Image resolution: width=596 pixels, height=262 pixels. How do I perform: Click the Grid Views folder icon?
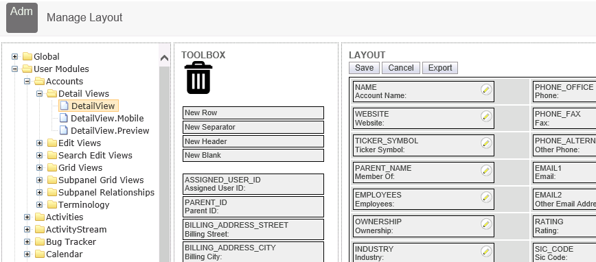52,168
